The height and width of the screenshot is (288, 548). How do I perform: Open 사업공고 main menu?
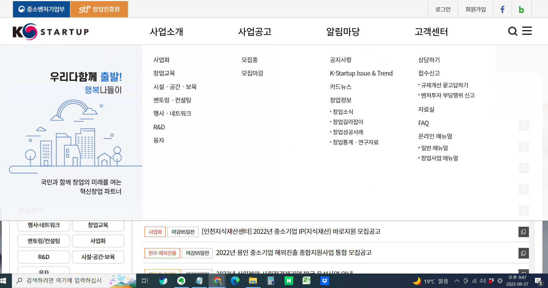click(255, 32)
